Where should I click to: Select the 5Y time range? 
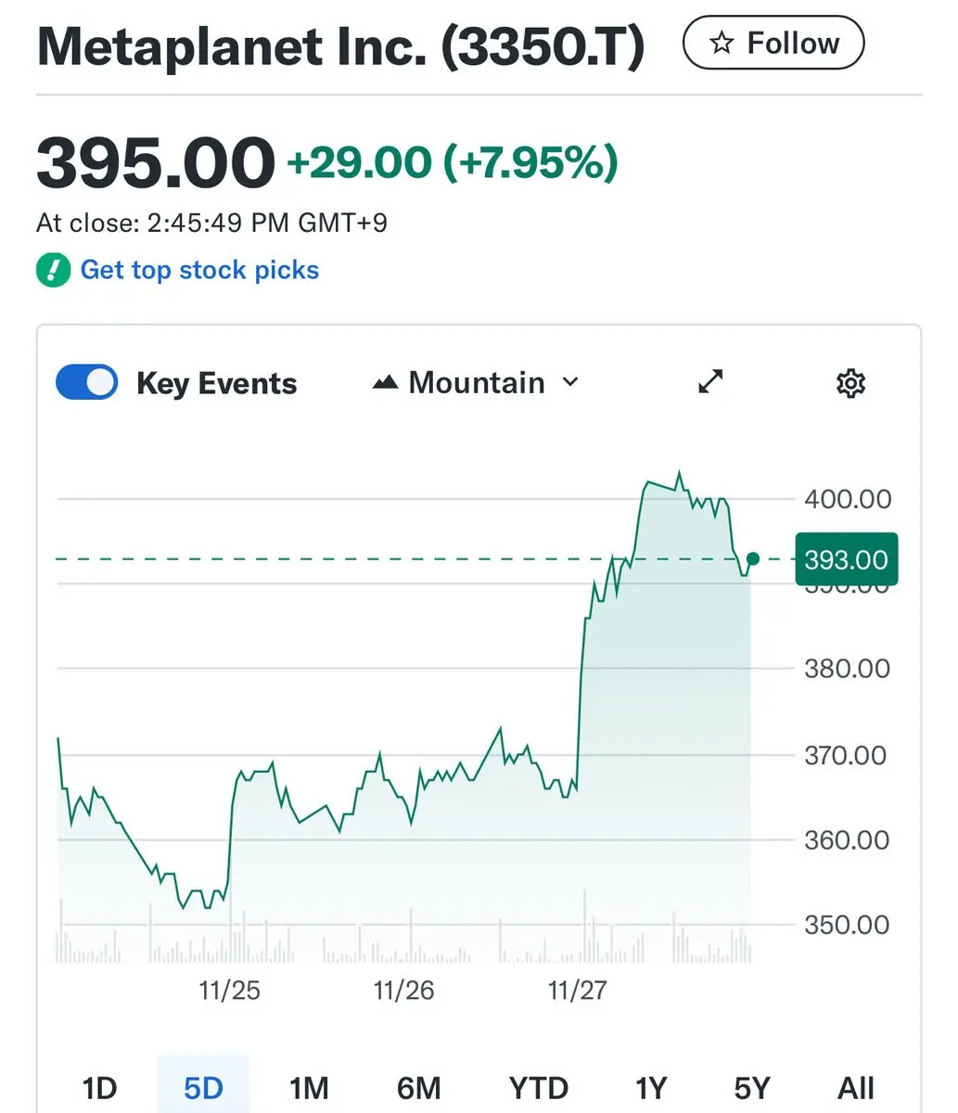point(750,1087)
